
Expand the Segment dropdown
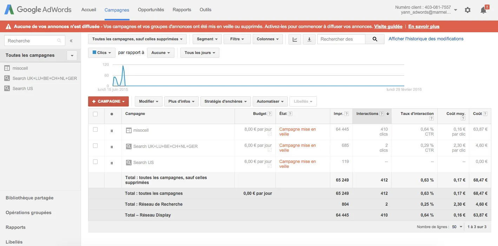coord(207,39)
